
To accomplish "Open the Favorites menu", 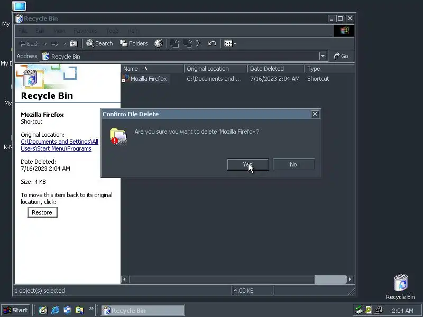I will click(x=85, y=31).
